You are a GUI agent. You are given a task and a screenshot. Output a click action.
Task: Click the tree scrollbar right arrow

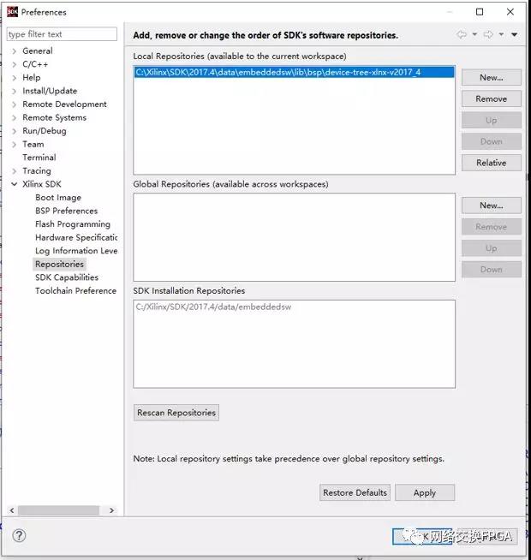click(111, 510)
